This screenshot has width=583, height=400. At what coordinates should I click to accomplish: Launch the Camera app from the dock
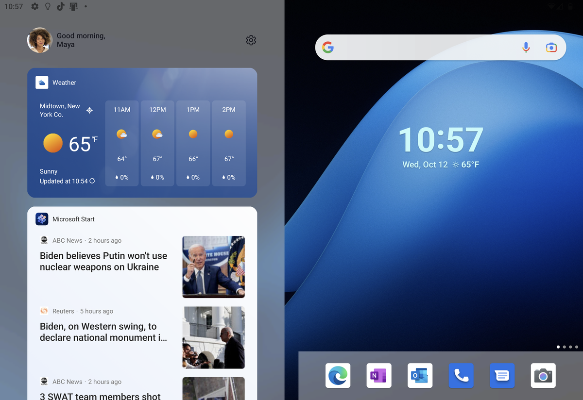pyautogui.click(x=543, y=375)
